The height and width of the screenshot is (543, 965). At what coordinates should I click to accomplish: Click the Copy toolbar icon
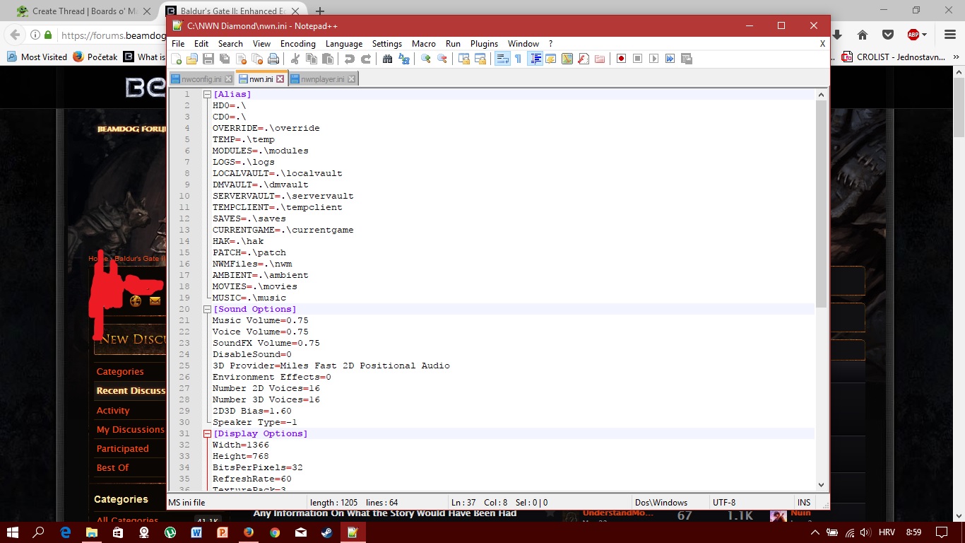(x=312, y=59)
